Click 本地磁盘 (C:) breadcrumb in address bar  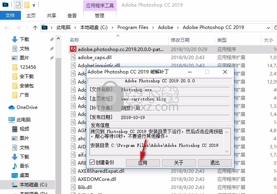pos(94,27)
